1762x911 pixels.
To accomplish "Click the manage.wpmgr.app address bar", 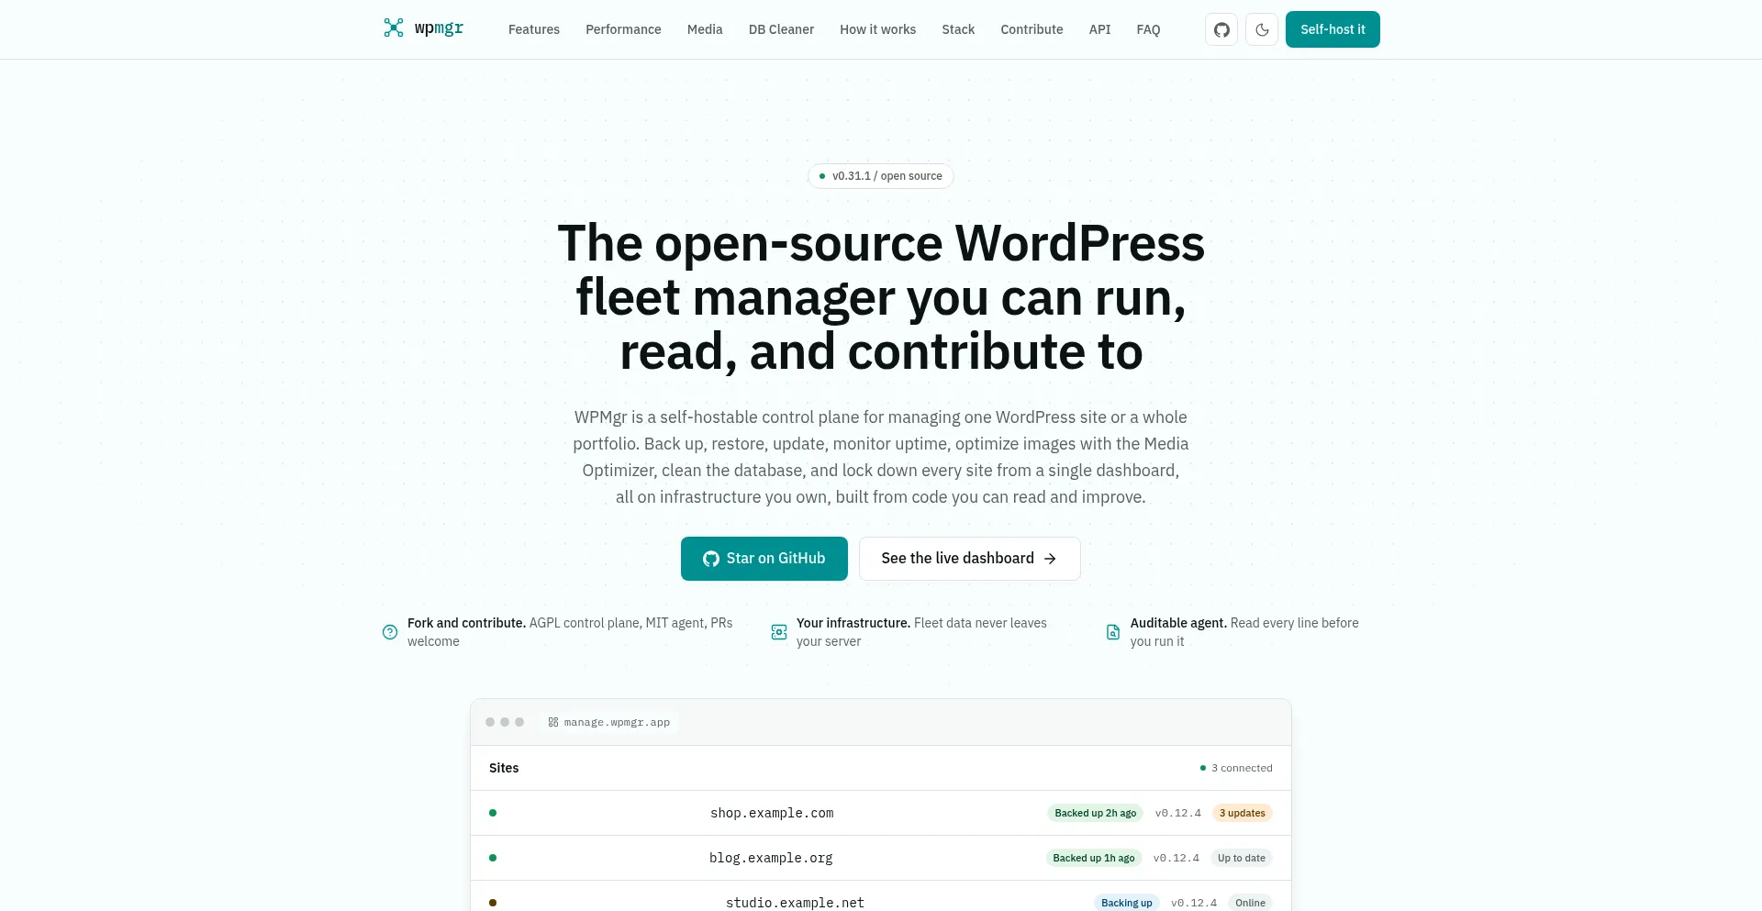I will tap(609, 722).
